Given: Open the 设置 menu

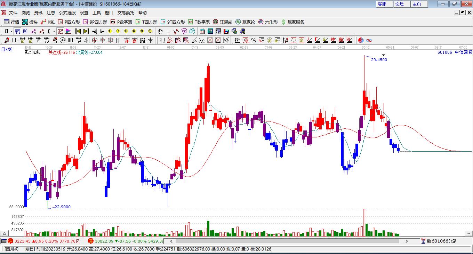Looking at the screenshot, I should click(84, 13).
